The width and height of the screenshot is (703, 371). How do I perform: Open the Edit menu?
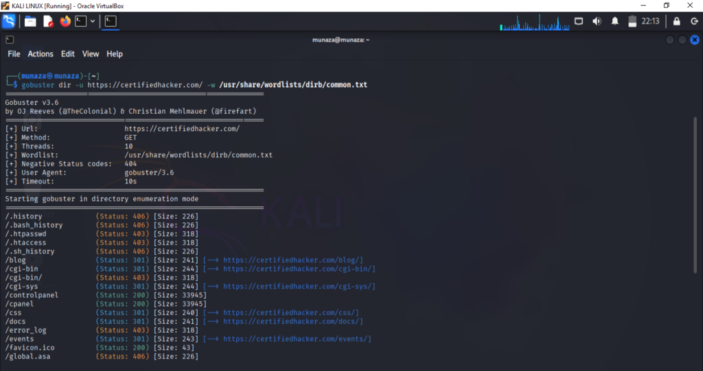(68, 53)
